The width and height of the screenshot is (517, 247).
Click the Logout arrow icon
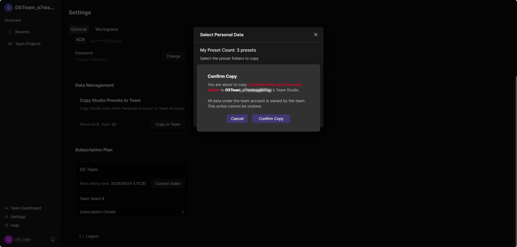pyautogui.click(x=82, y=236)
